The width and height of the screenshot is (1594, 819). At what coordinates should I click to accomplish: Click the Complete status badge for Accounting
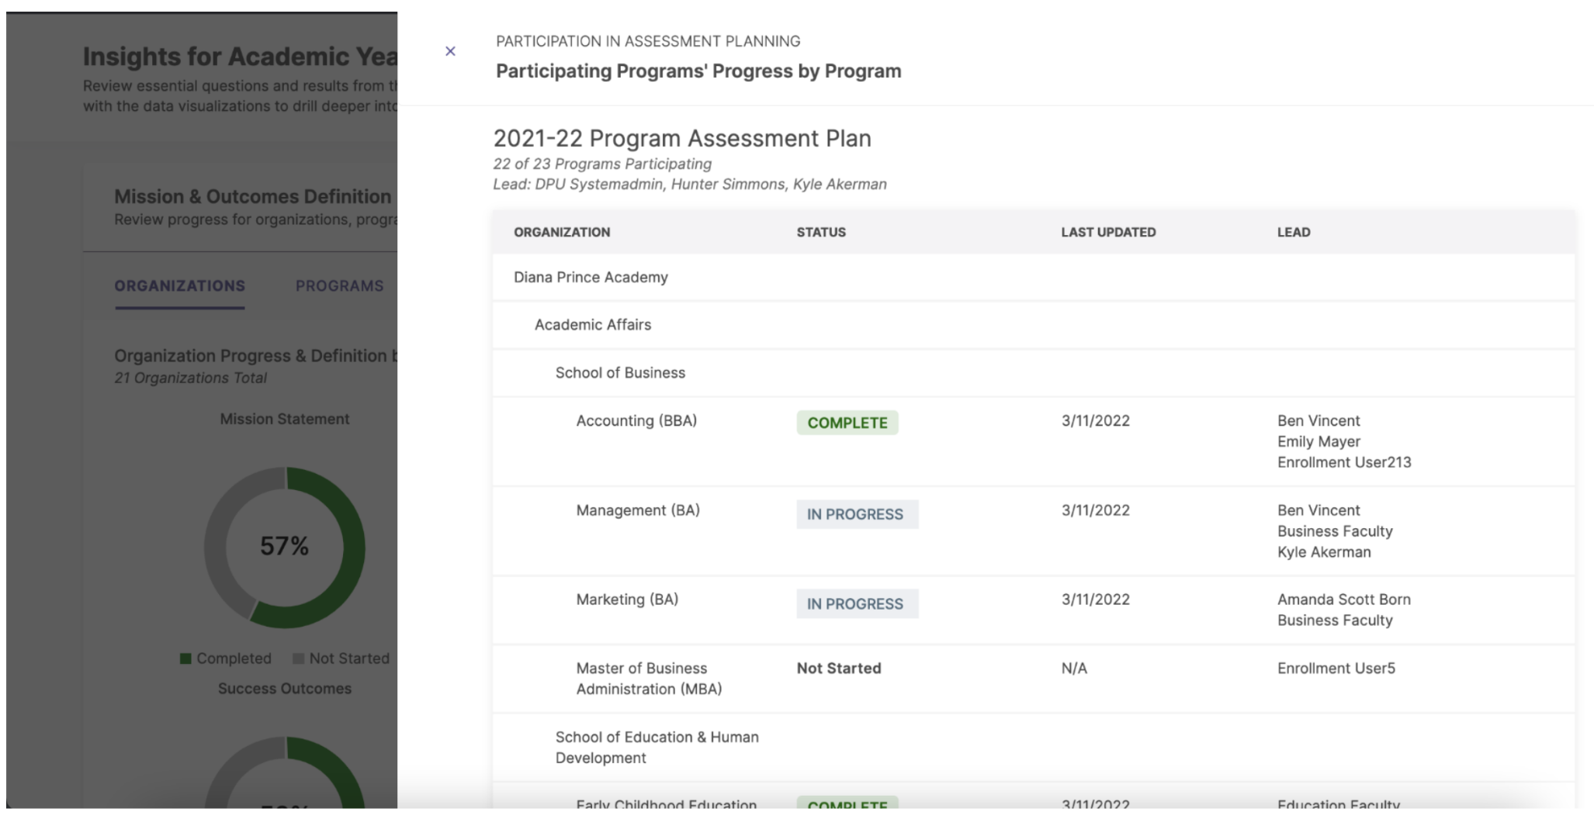coord(847,423)
